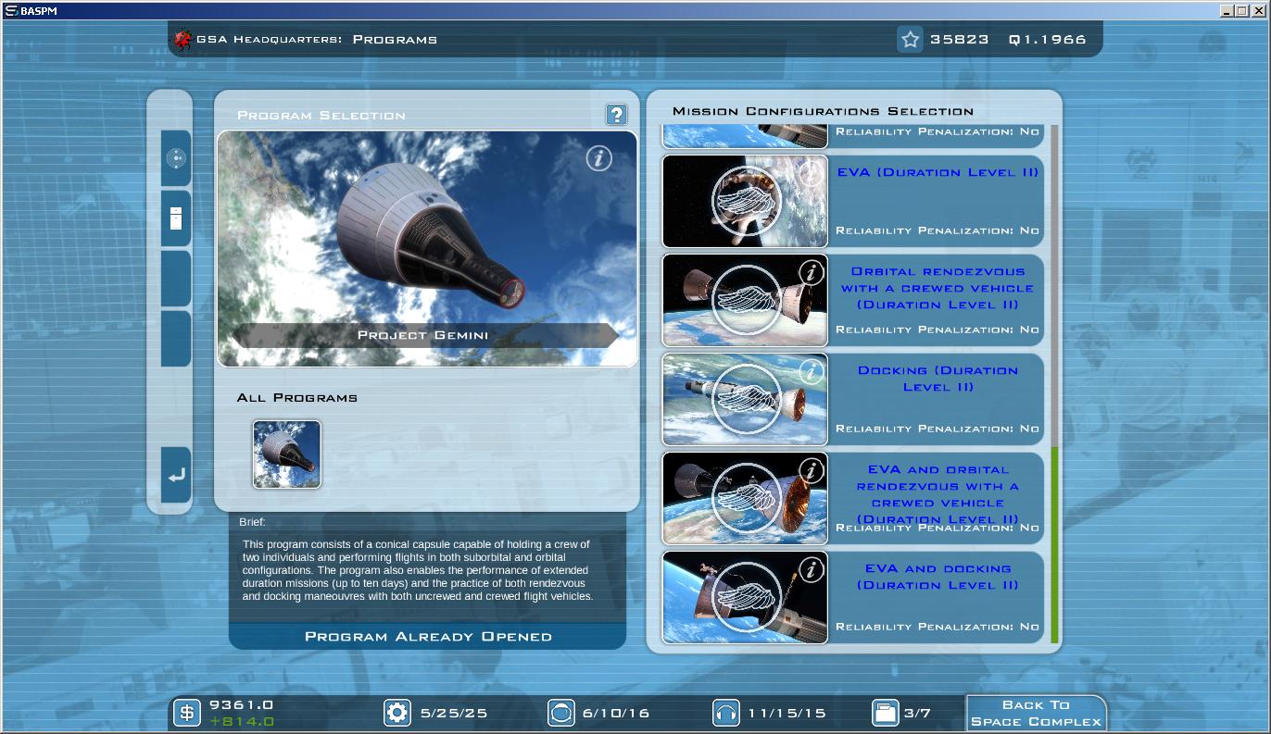The height and width of the screenshot is (734, 1271).
Task: Click the 3/7 value beside the folder
Action: [917, 714]
